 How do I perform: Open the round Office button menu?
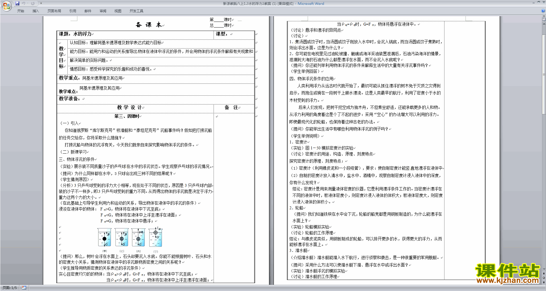[x=6, y=6]
